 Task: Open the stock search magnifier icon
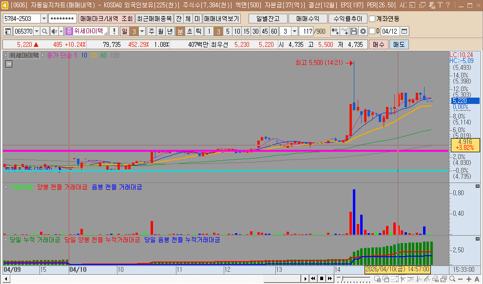45,31
